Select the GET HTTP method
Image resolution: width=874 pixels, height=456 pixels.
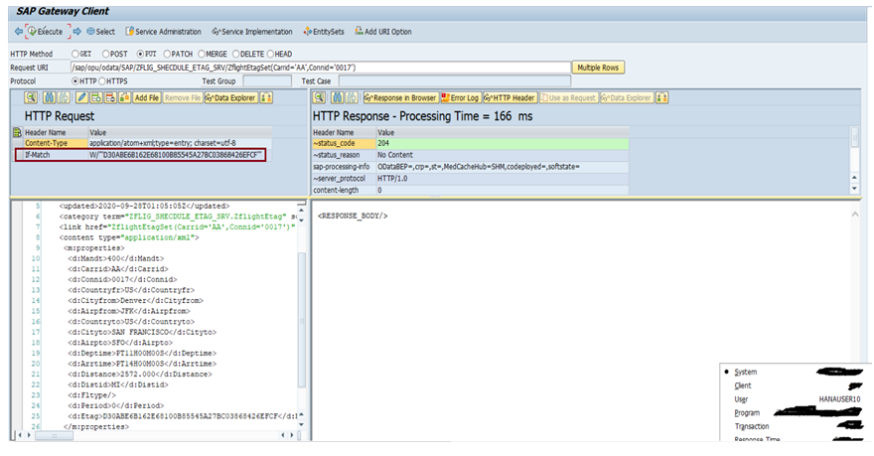click(x=81, y=54)
